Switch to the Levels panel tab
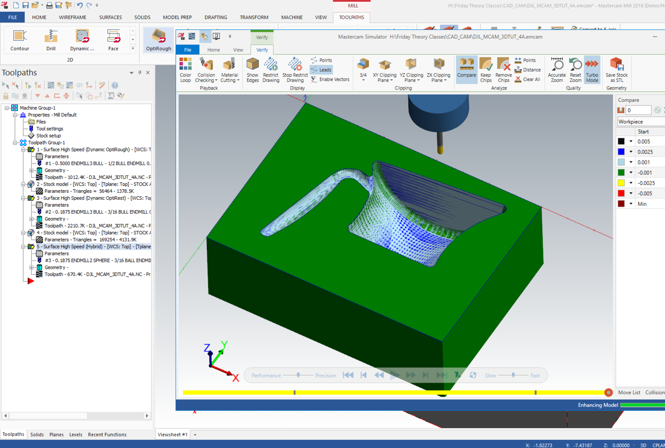The image size is (665, 448). coord(76,435)
